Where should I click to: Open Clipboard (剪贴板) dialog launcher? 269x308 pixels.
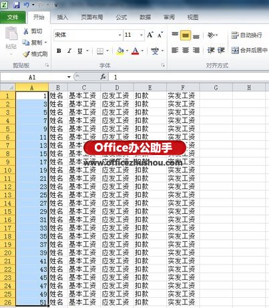tap(47, 65)
